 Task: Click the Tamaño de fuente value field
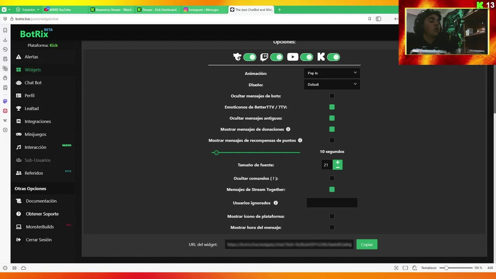coord(327,165)
